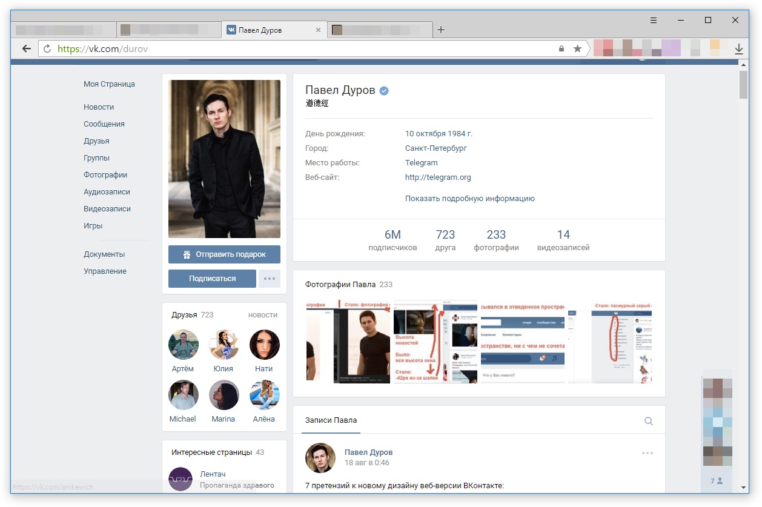Open Аудиозаписи in sidebar
This screenshot has width=762, height=507.
(x=107, y=192)
